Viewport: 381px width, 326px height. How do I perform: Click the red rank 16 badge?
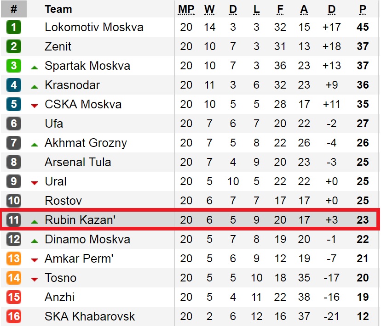14,316
